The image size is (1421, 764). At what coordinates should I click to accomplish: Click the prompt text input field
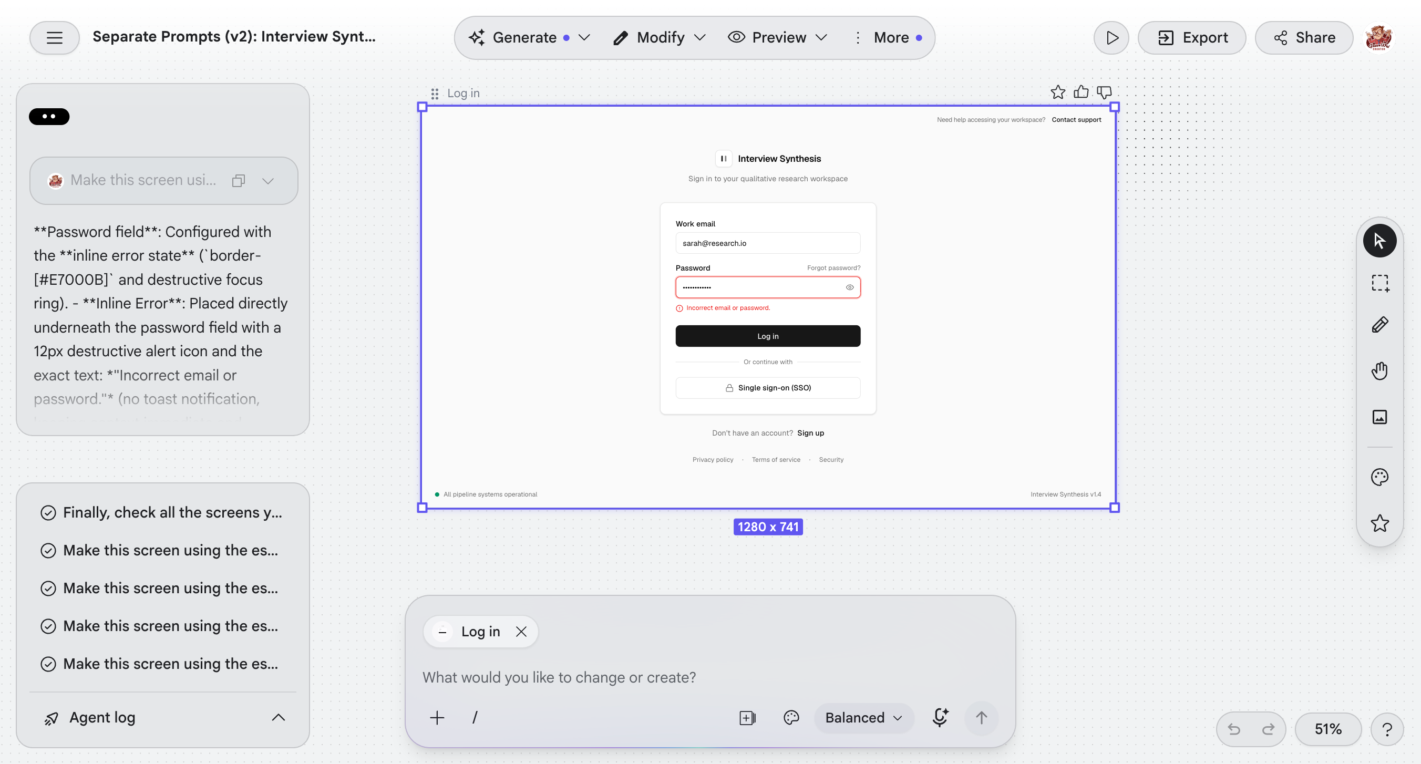click(710, 677)
